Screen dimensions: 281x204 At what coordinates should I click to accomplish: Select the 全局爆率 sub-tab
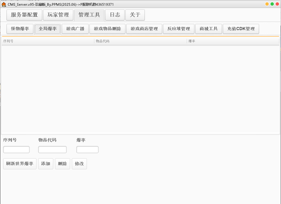[48, 29]
